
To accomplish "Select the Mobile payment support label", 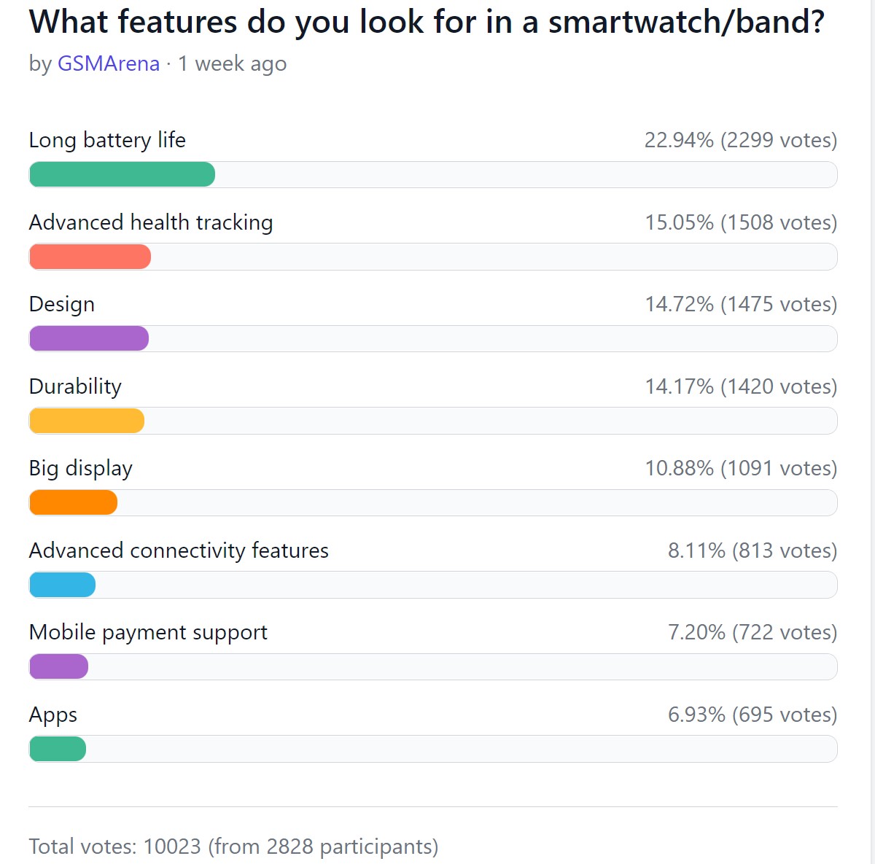I will 148,632.
